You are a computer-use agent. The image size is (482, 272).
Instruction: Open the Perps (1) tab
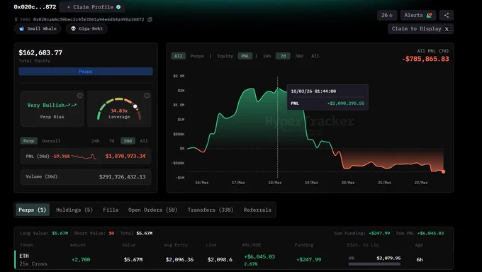pos(33,210)
